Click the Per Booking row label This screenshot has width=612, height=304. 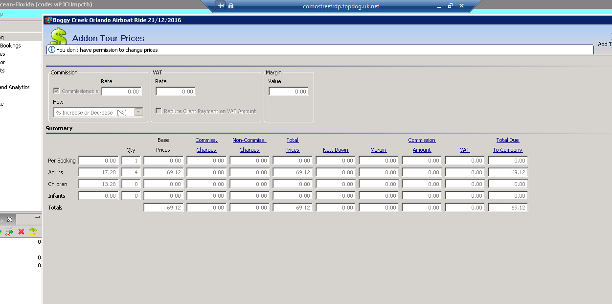pos(62,161)
